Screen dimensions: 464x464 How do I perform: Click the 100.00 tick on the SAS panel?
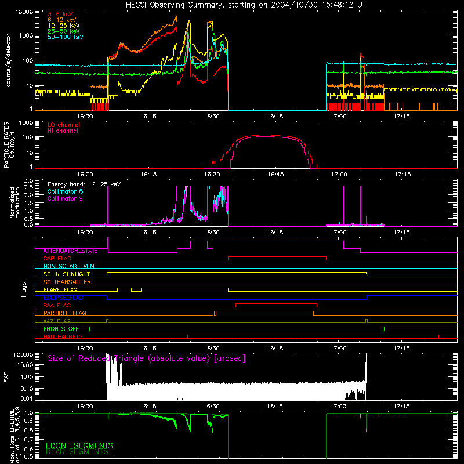click(x=23, y=354)
